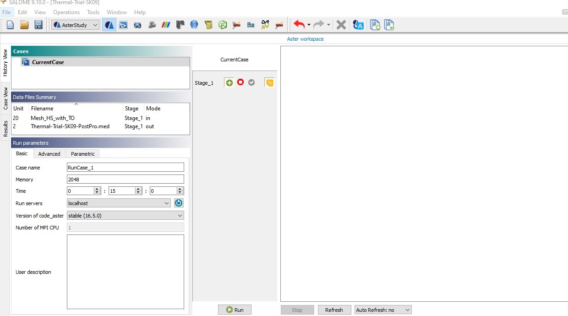Click the attachment paperclip icon for Stage_1
568x316 pixels.
click(269, 83)
